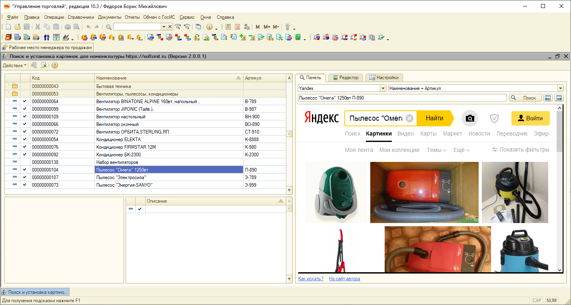Open the На сайт автора link
571x305 pixels.
click(x=345, y=279)
